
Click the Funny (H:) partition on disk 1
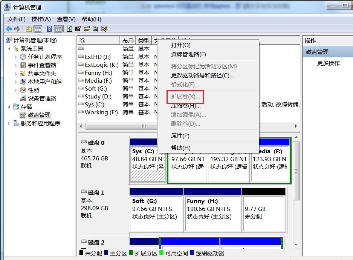pyautogui.click(x=212, y=212)
